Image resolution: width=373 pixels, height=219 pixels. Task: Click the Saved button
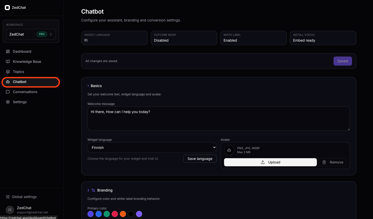click(343, 61)
